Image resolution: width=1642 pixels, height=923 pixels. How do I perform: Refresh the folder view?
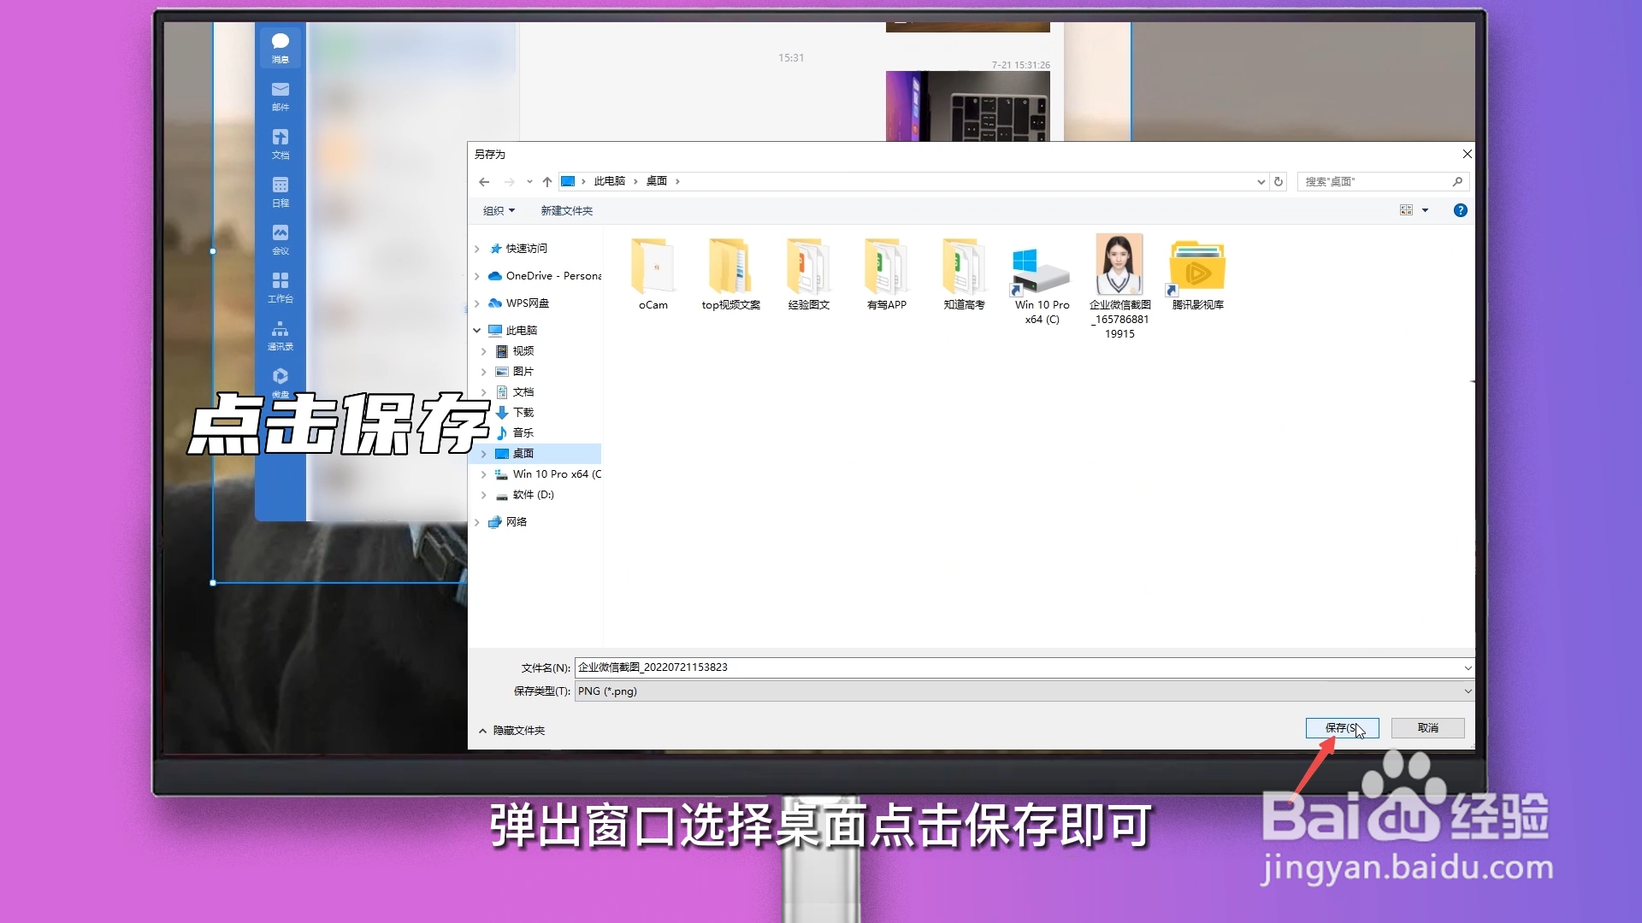click(x=1279, y=181)
